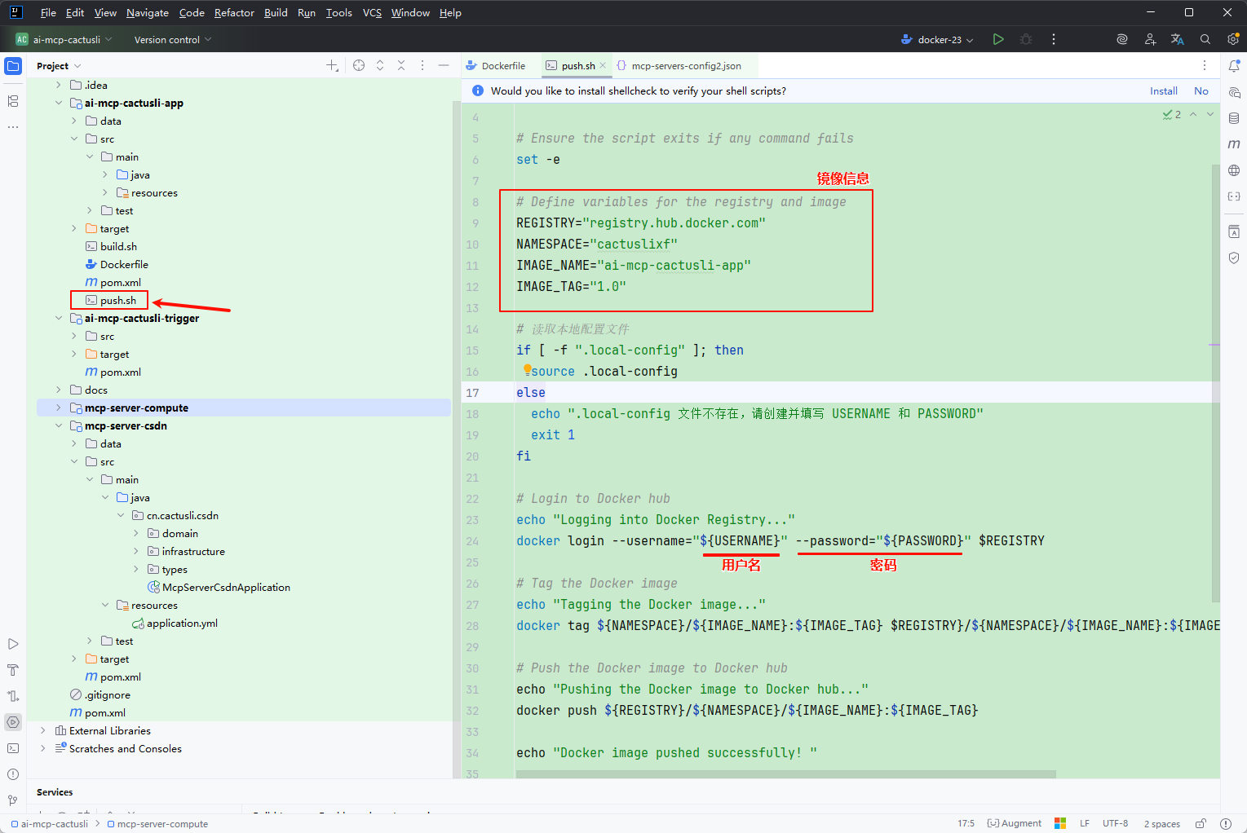Open the VCS menu

pyautogui.click(x=372, y=12)
